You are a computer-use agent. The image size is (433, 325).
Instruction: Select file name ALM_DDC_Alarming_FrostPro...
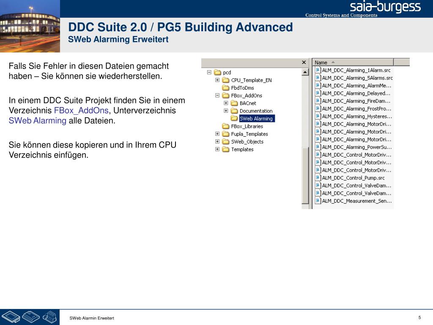[356, 109]
